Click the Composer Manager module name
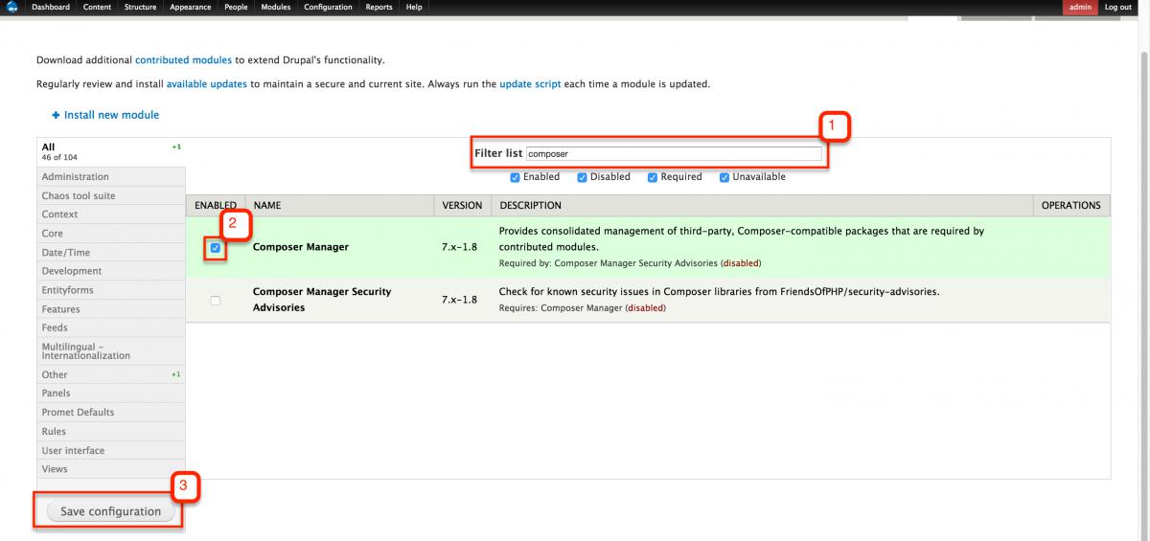 pyautogui.click(x=301, y=247)
